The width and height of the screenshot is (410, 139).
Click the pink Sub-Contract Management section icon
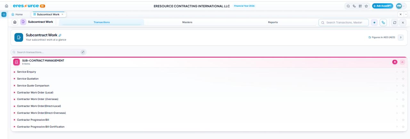click(x=16, y=62)
